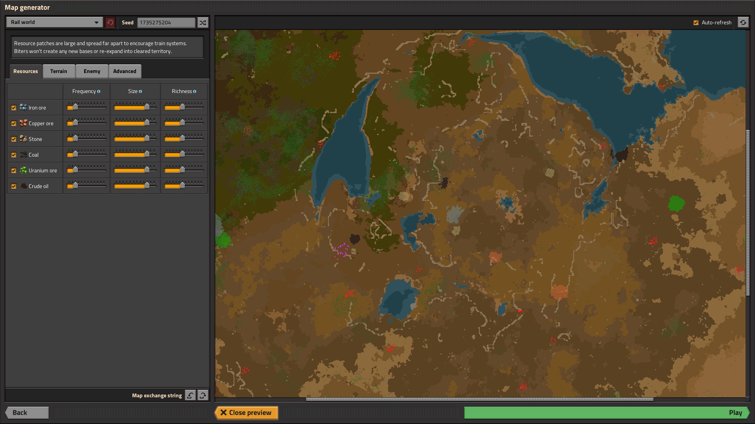The width and height of the screenshot is (755, 424).
Task: Open the Enemy tab
Action: pos(92,71)
